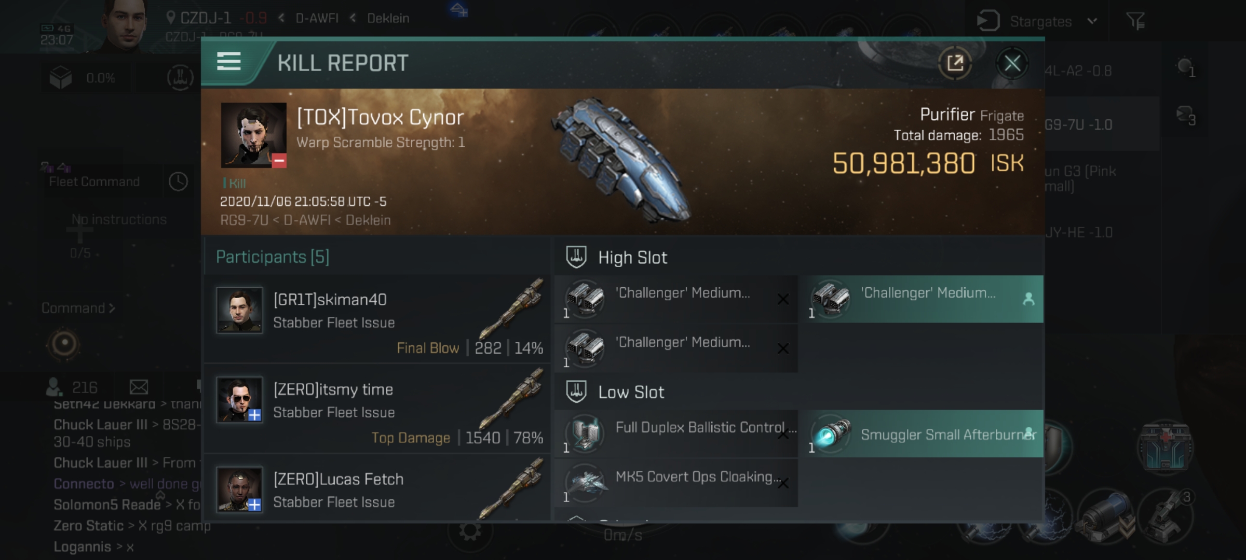
Task: Open Tovox Cynor's victim portrait
Action: 253,135
